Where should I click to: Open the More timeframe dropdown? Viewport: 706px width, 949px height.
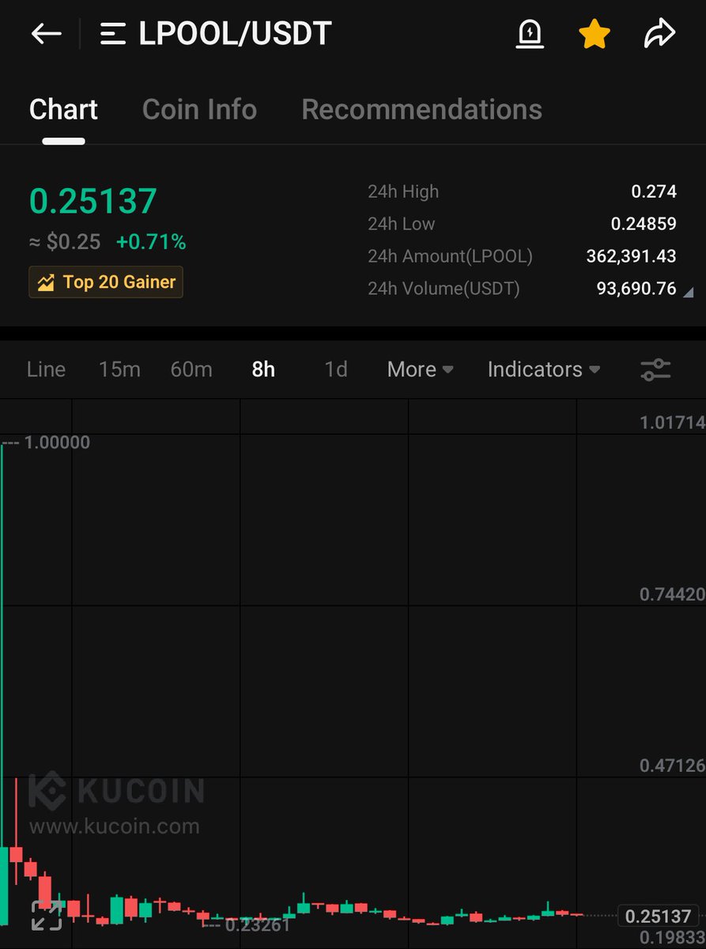point(419,369)
